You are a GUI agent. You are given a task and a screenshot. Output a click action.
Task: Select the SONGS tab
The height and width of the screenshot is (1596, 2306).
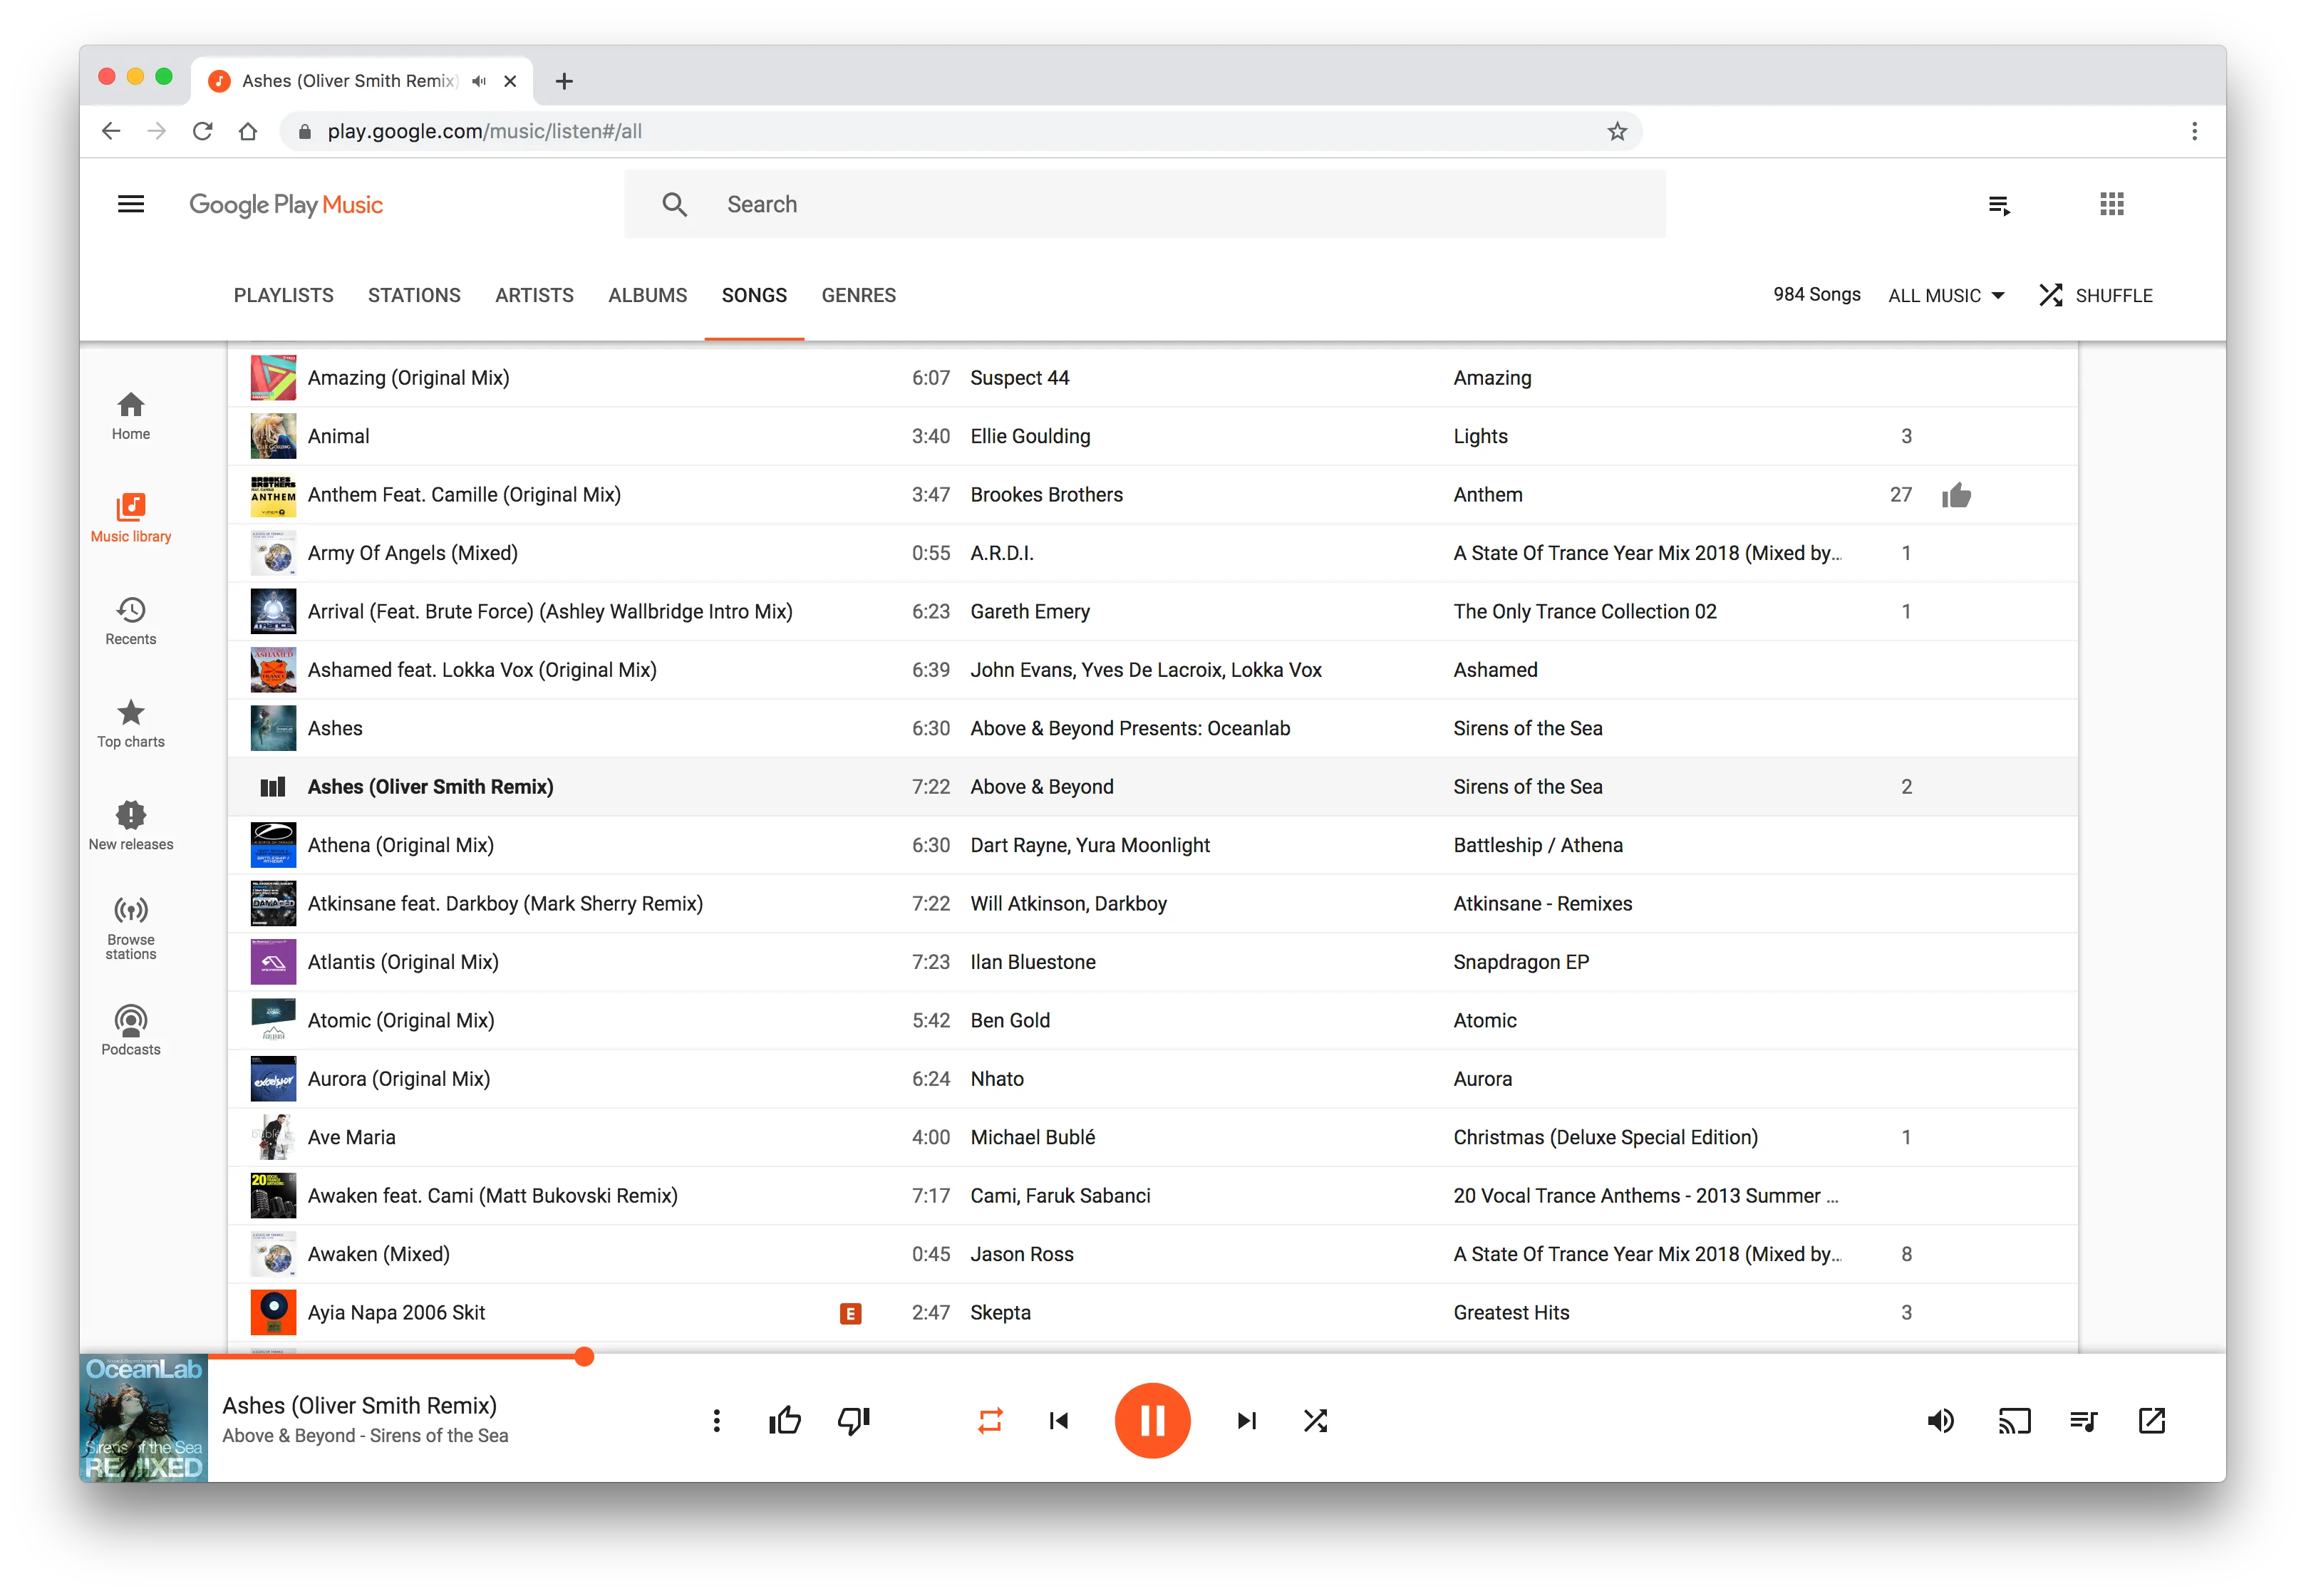click(x=754, y=295)
